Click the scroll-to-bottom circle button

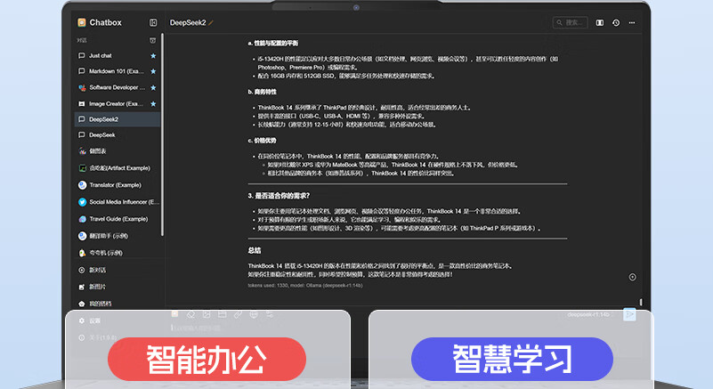pos(633,277)
